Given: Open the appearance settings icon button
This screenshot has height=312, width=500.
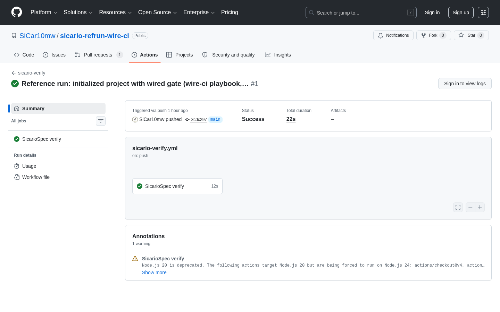Looking at the screenshot, I should (483, 12).
